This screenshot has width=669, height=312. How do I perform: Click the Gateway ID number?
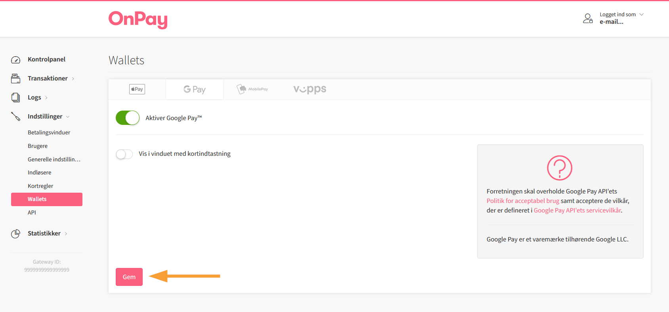tap(47, 270)
